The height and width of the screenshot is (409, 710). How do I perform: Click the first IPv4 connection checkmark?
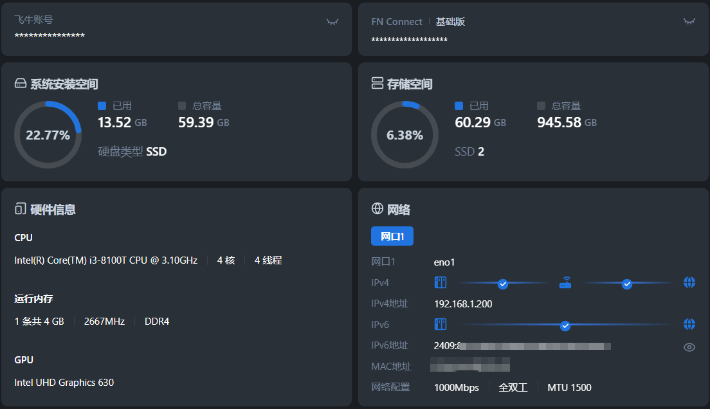(x=503, y=284)
